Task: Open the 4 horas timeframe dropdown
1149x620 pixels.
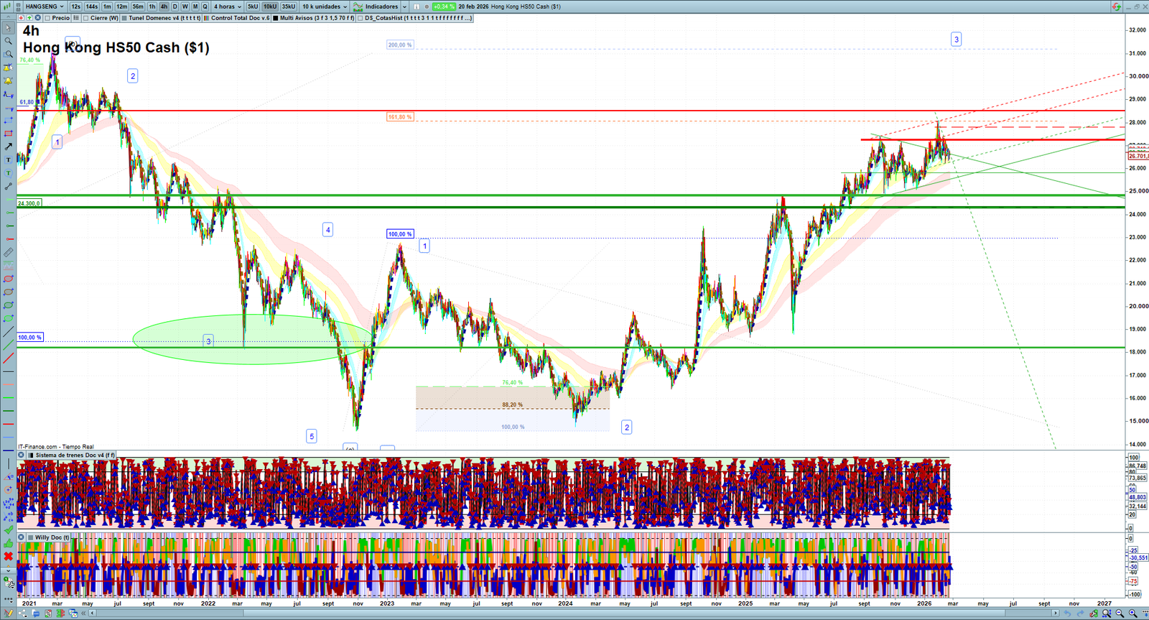Action: coord(228,6)
